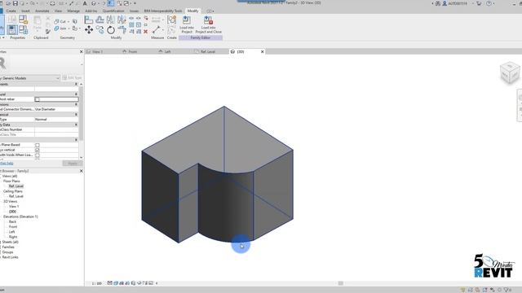Click the Match Type Properties brush icon

tap(48, 31)
